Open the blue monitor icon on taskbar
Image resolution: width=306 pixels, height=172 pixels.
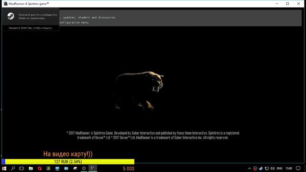click(x=57, y=168)
